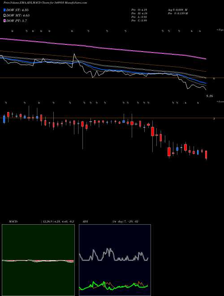Click the chart title with MunafaSutra.com
The height and width of the screenshot is (296, 224).
click(x=45, y=3)
